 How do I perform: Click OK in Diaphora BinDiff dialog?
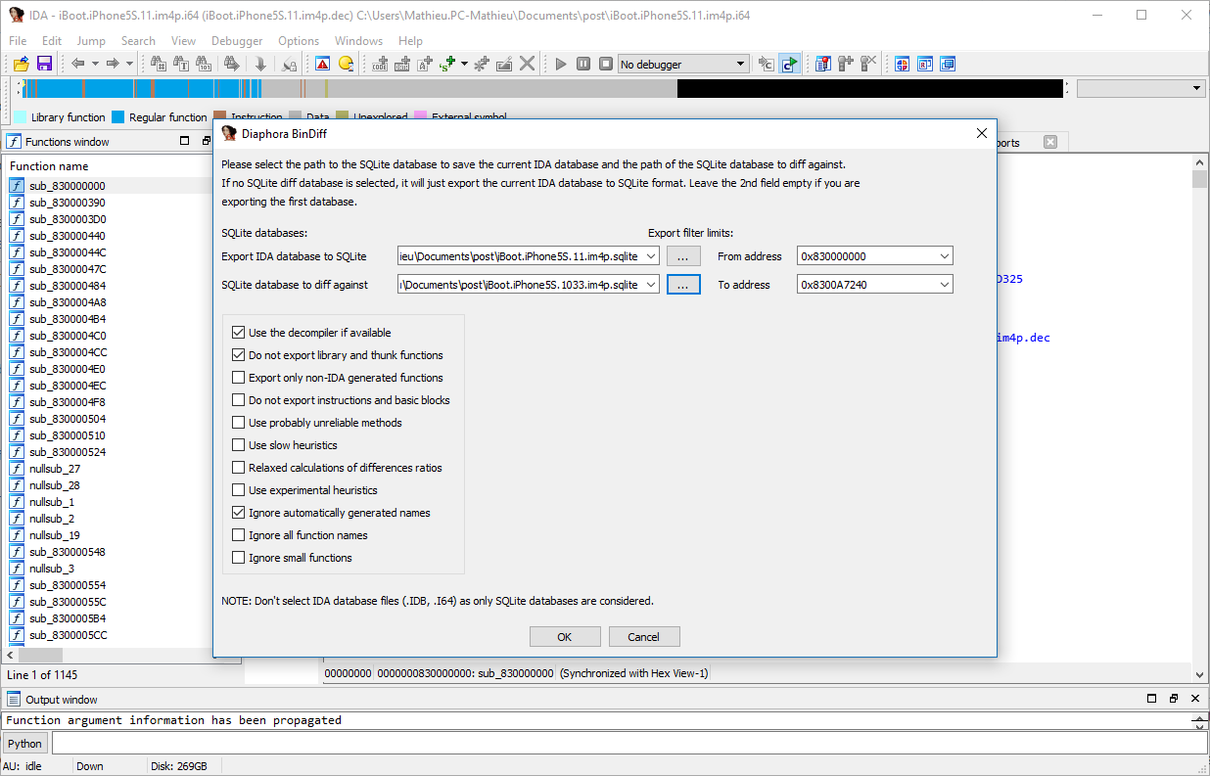565,637
